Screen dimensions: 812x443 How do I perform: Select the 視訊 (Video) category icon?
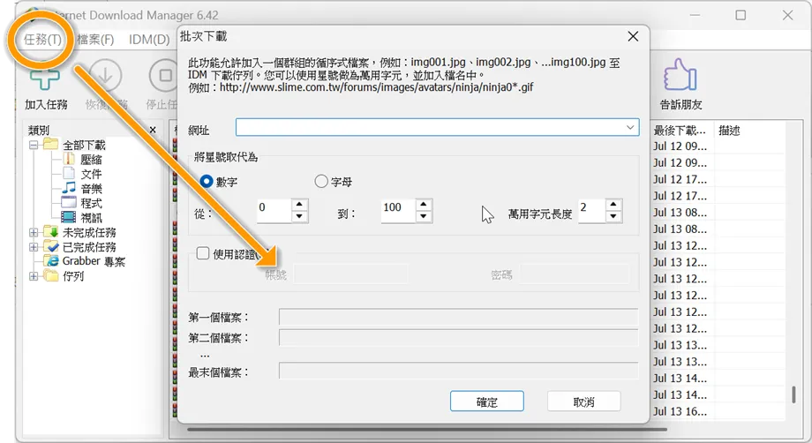pyautogui.click(x=69, y=217)
